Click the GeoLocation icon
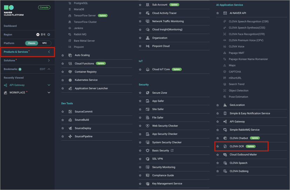The width and height of the screenshot is (290, 190). pyautogui.click(x=225, y=105)
